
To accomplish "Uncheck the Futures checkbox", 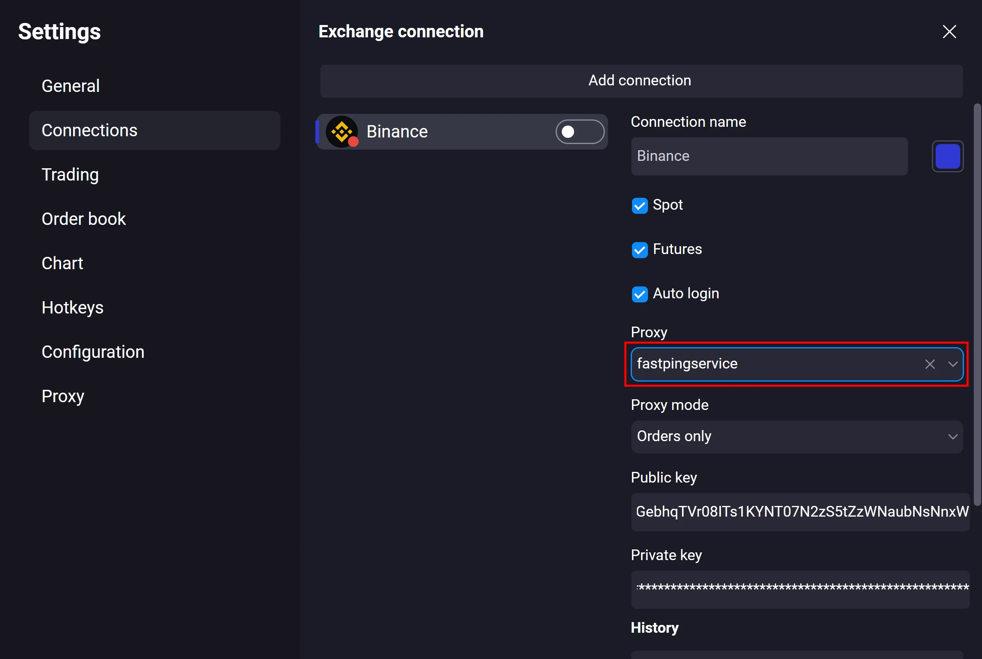I will (x=639, y=249).
